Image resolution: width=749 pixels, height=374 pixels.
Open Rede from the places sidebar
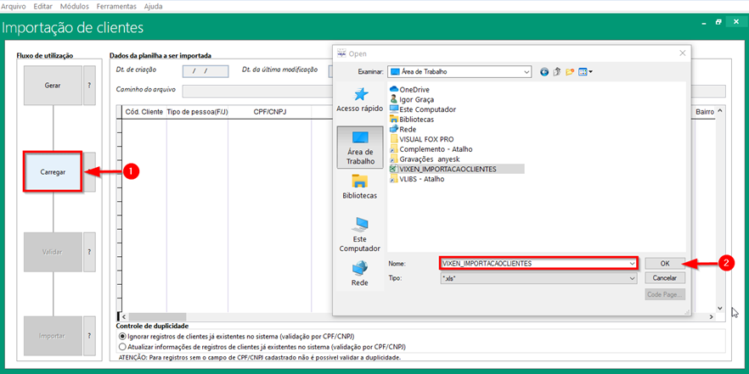tap(359, 274)
